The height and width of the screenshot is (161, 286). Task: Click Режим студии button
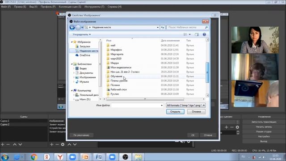(x=264, y=131)
